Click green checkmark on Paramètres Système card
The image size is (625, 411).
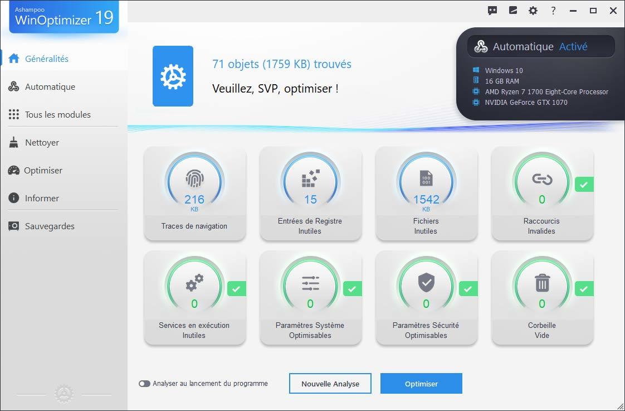pos(353,288)
